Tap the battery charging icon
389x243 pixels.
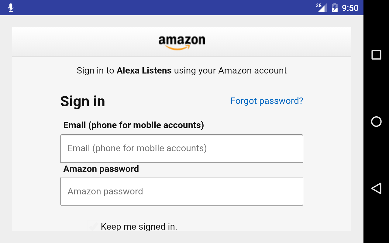335,8
